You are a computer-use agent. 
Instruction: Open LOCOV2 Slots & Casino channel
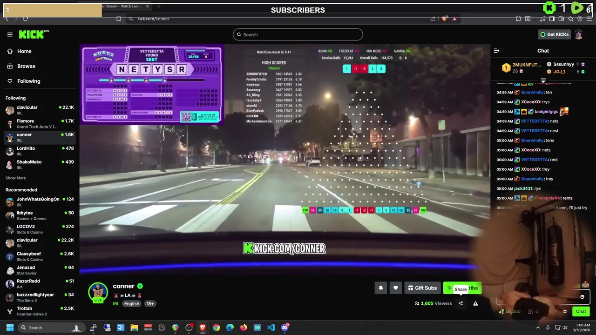point(40,229)
